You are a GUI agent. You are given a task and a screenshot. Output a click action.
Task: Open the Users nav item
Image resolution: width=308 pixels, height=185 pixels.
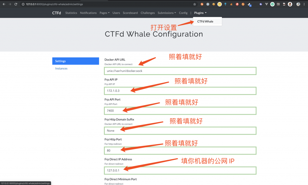click(116, 13)
